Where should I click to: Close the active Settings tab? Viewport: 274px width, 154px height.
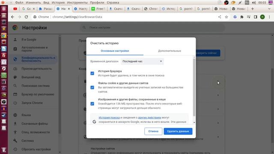point(69,9)
